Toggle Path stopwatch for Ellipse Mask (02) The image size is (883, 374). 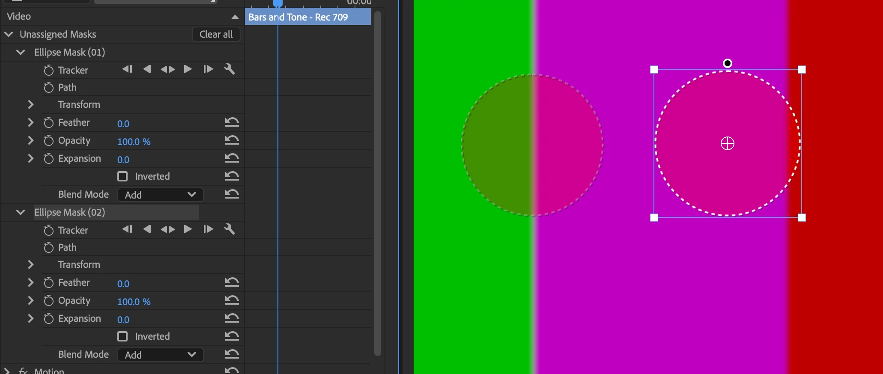pyautogui.click(x=49, y=247)
